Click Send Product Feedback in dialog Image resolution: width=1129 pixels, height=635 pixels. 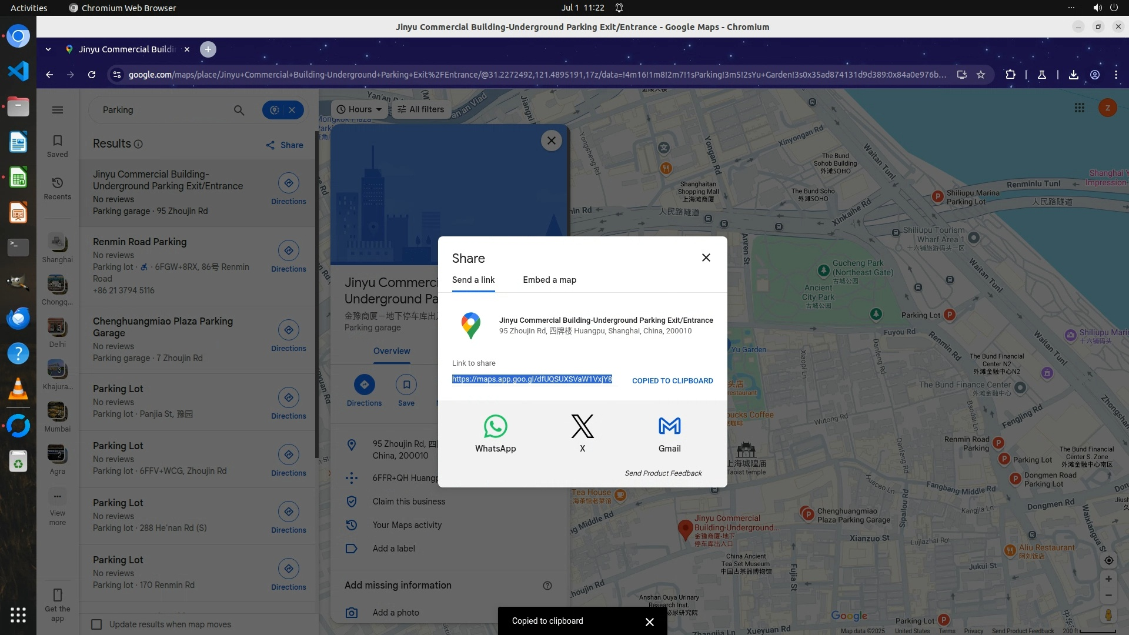tap(663, 473)
